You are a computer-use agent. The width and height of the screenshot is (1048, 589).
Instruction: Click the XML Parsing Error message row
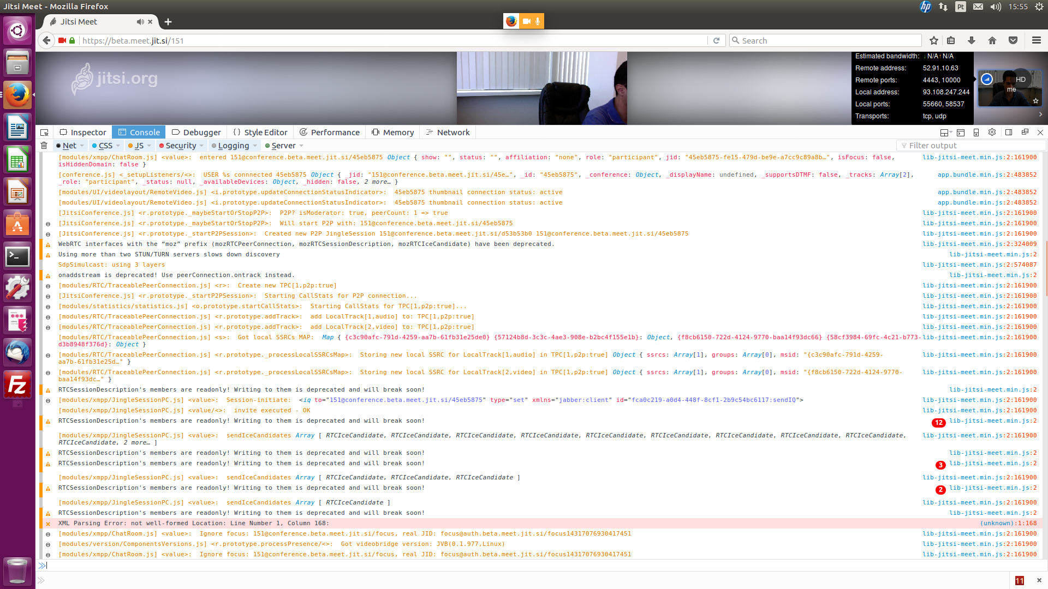tap(540, 524)
